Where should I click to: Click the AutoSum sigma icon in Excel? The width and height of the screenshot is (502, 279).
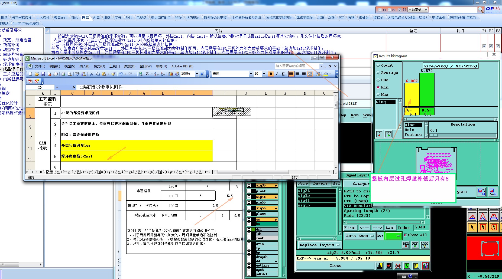pos(147,74)
